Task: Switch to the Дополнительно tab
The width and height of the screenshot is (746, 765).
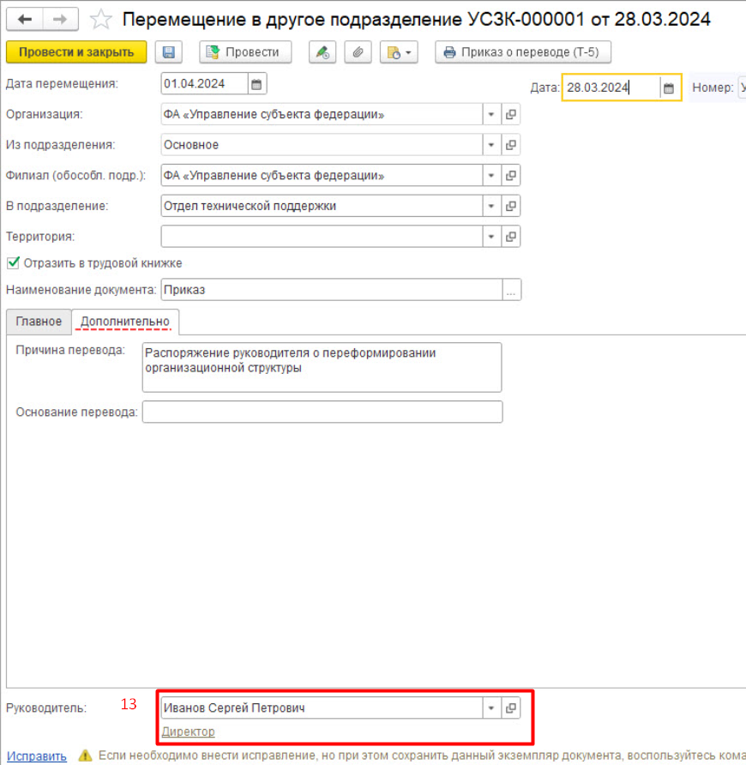Action: pos(125,322)
